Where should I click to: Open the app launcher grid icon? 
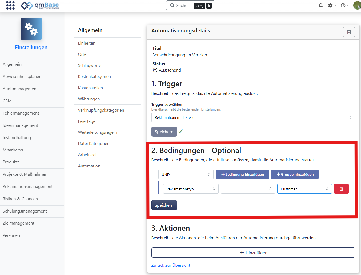[x=10, y=5]
